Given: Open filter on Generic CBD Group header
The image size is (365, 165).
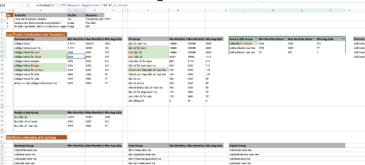Looking at the screenshot, I should [x=256, y=39].
